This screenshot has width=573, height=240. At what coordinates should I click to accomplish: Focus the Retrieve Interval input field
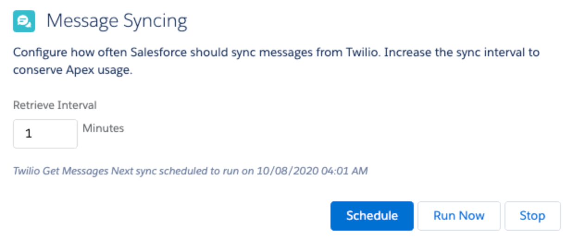[x=45, y=134]
